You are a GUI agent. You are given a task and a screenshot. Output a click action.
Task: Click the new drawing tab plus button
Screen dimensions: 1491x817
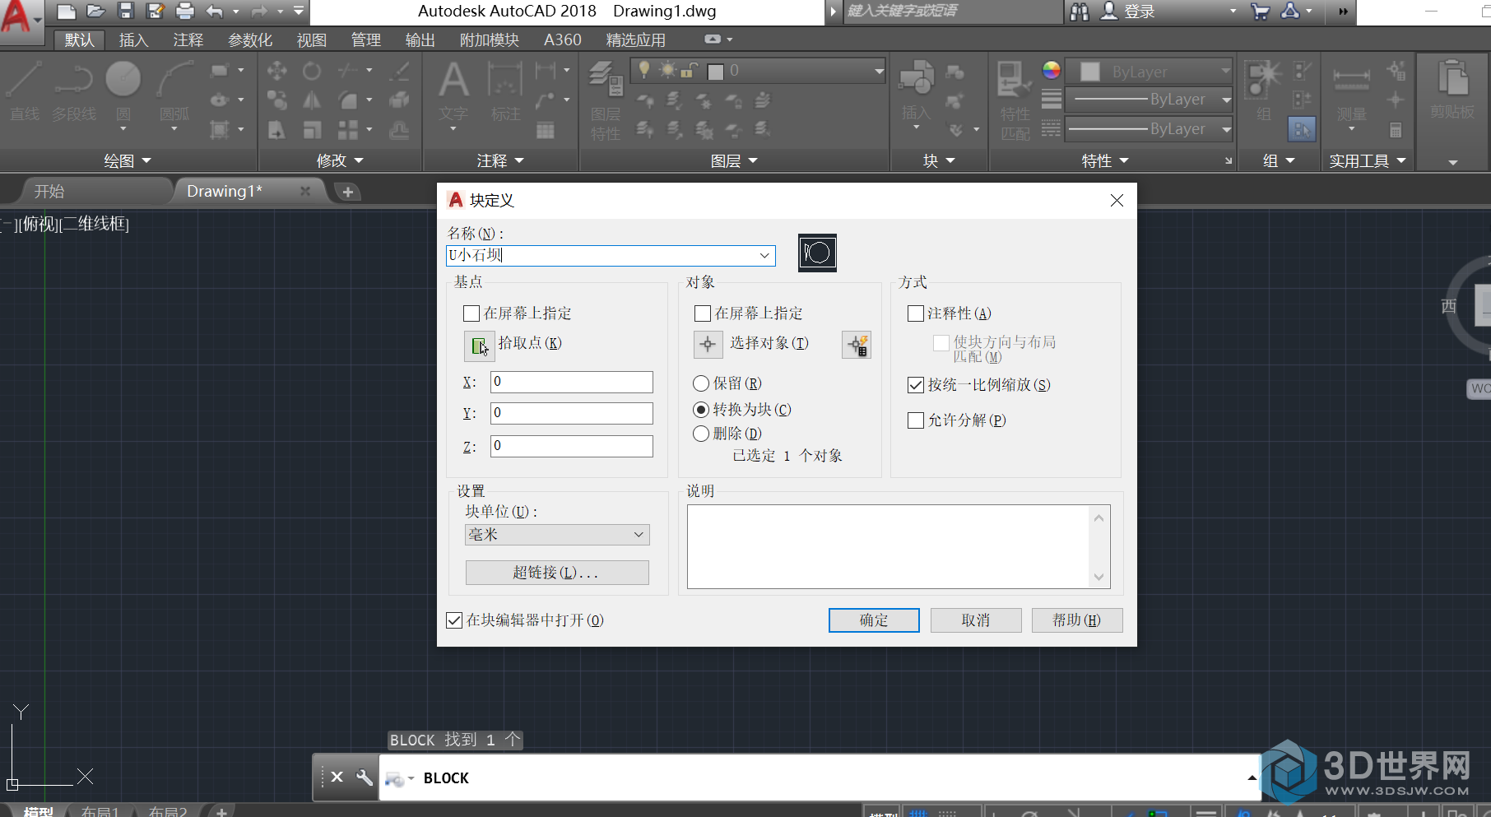[x=348, y=192]
